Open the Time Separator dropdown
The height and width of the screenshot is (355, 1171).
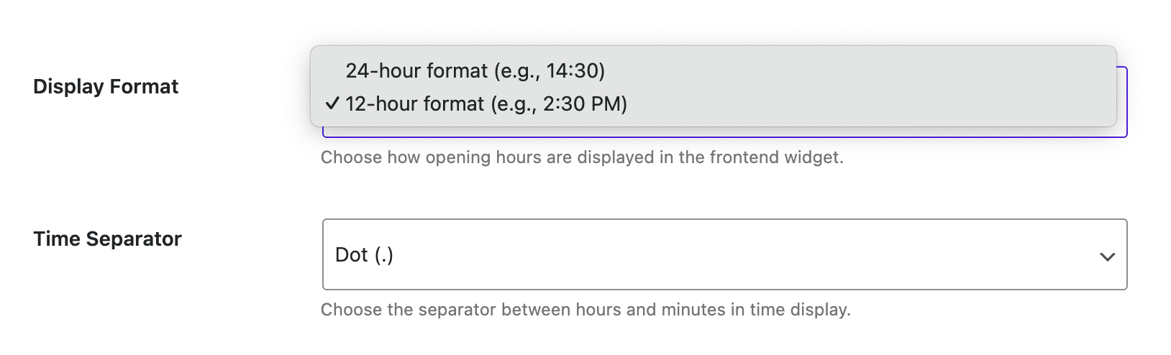(724, 254)
